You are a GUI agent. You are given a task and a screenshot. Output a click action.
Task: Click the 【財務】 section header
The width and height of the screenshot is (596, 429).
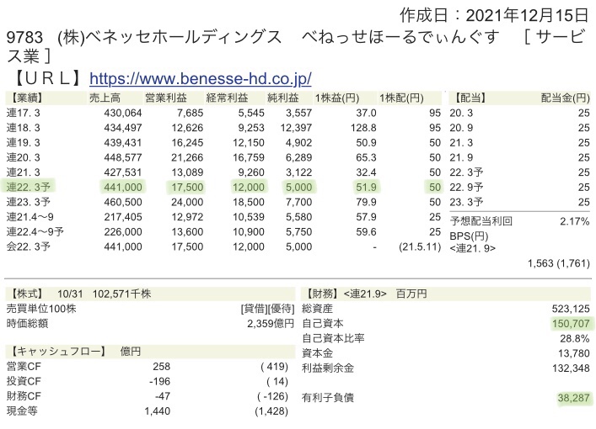[324, 294]
